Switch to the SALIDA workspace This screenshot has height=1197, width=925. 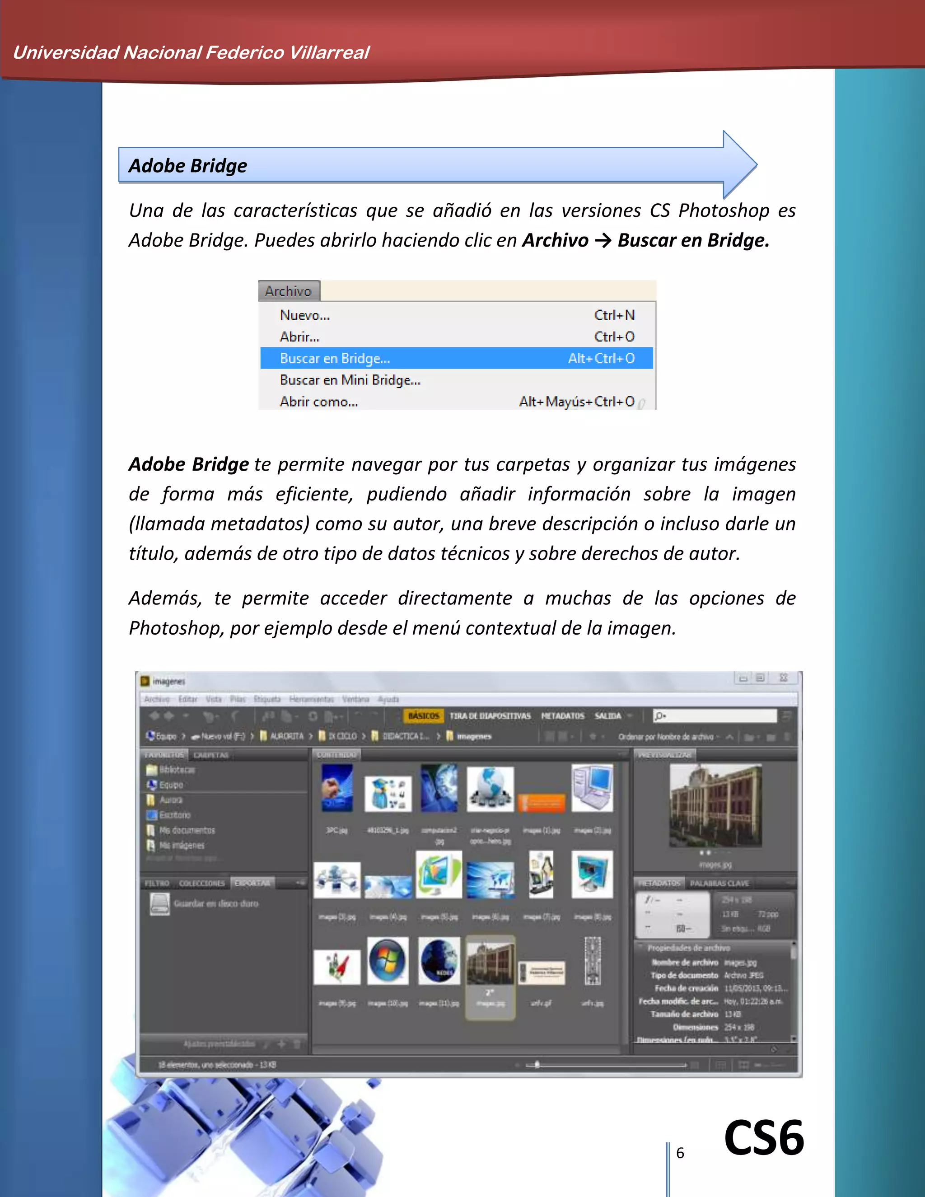pyautogui.click(x=608, y=716)
